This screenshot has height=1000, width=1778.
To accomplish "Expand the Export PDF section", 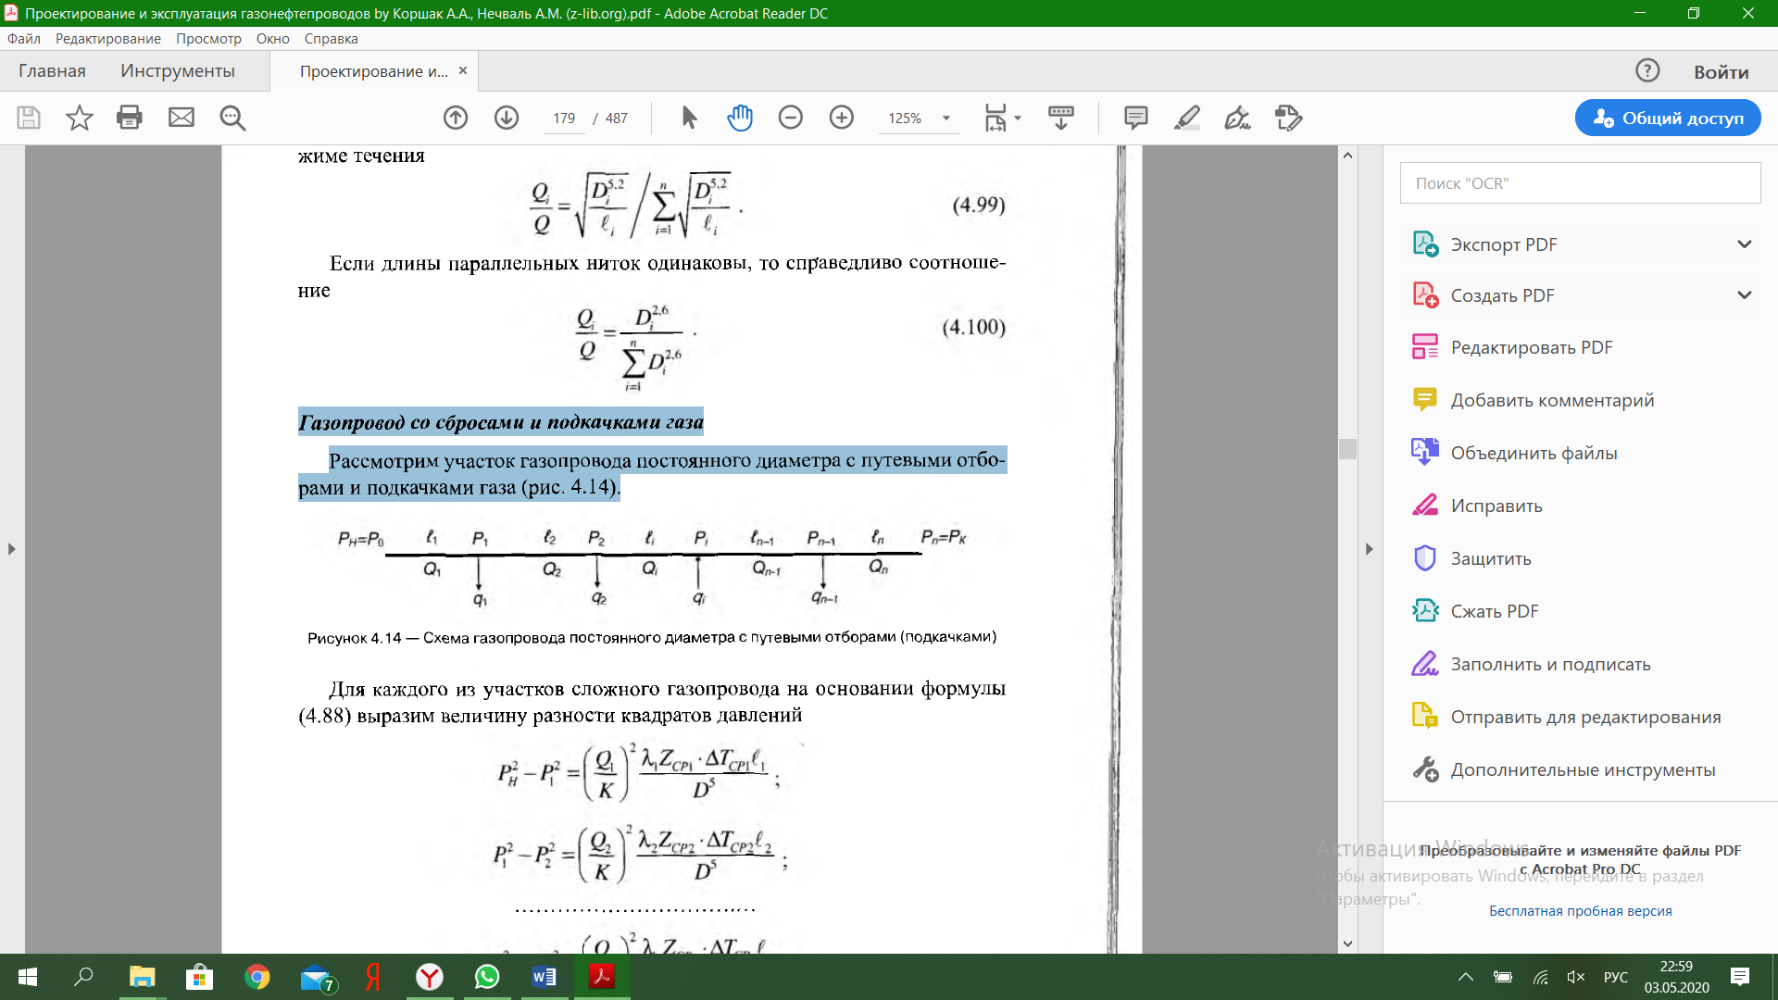I will 1745,244.
